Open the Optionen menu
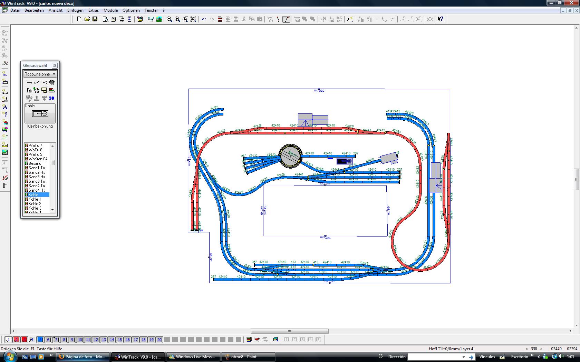Screen dimensions: 580x362 tap(131, 10)
